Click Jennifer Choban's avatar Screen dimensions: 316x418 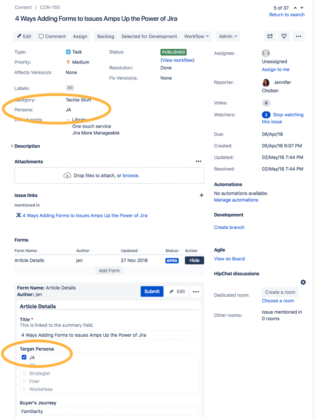click(266, 83)
